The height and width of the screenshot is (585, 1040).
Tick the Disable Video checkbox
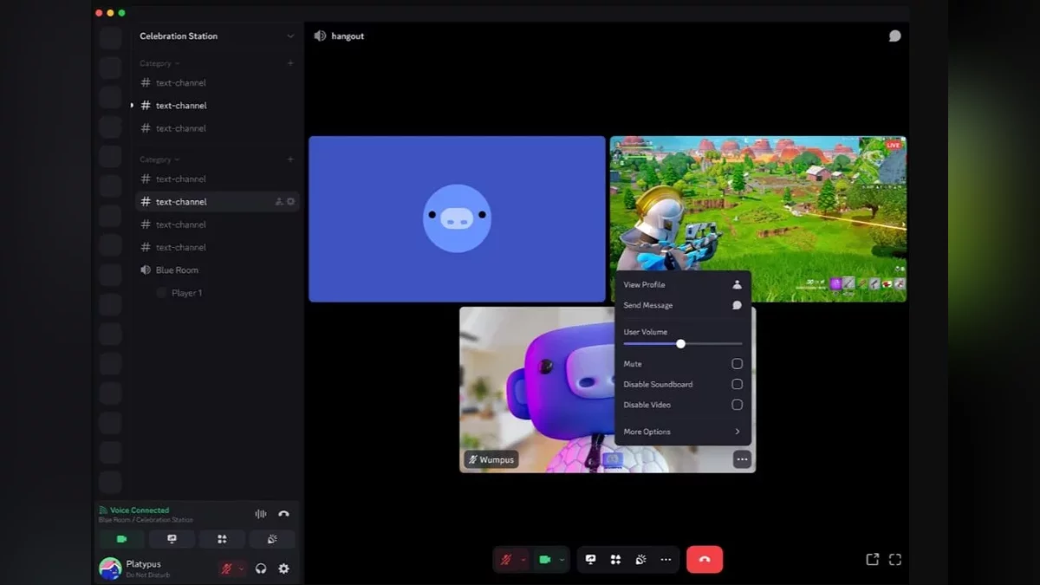tap(737, 405)
